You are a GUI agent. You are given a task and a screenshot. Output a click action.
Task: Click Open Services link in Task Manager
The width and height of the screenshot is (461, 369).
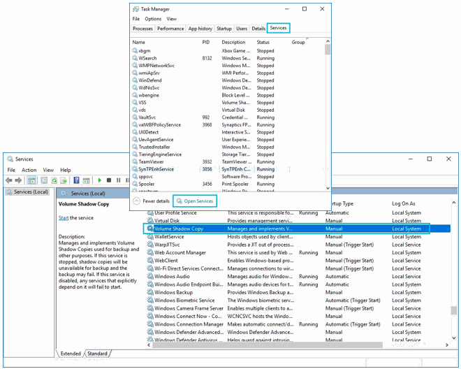click(195, 201)
